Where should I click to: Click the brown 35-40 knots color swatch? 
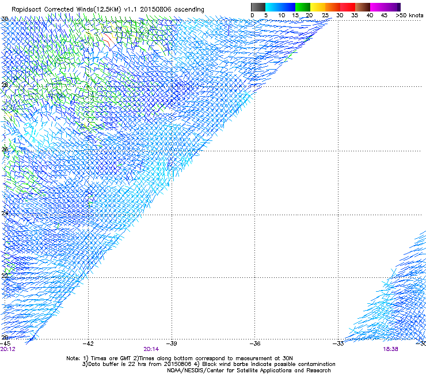[363, 7]
